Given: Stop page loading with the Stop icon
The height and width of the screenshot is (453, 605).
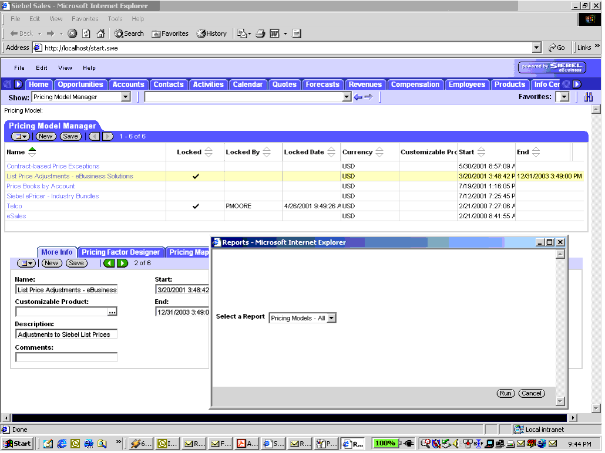Looking at the screenshot, I should click(72, 33).
